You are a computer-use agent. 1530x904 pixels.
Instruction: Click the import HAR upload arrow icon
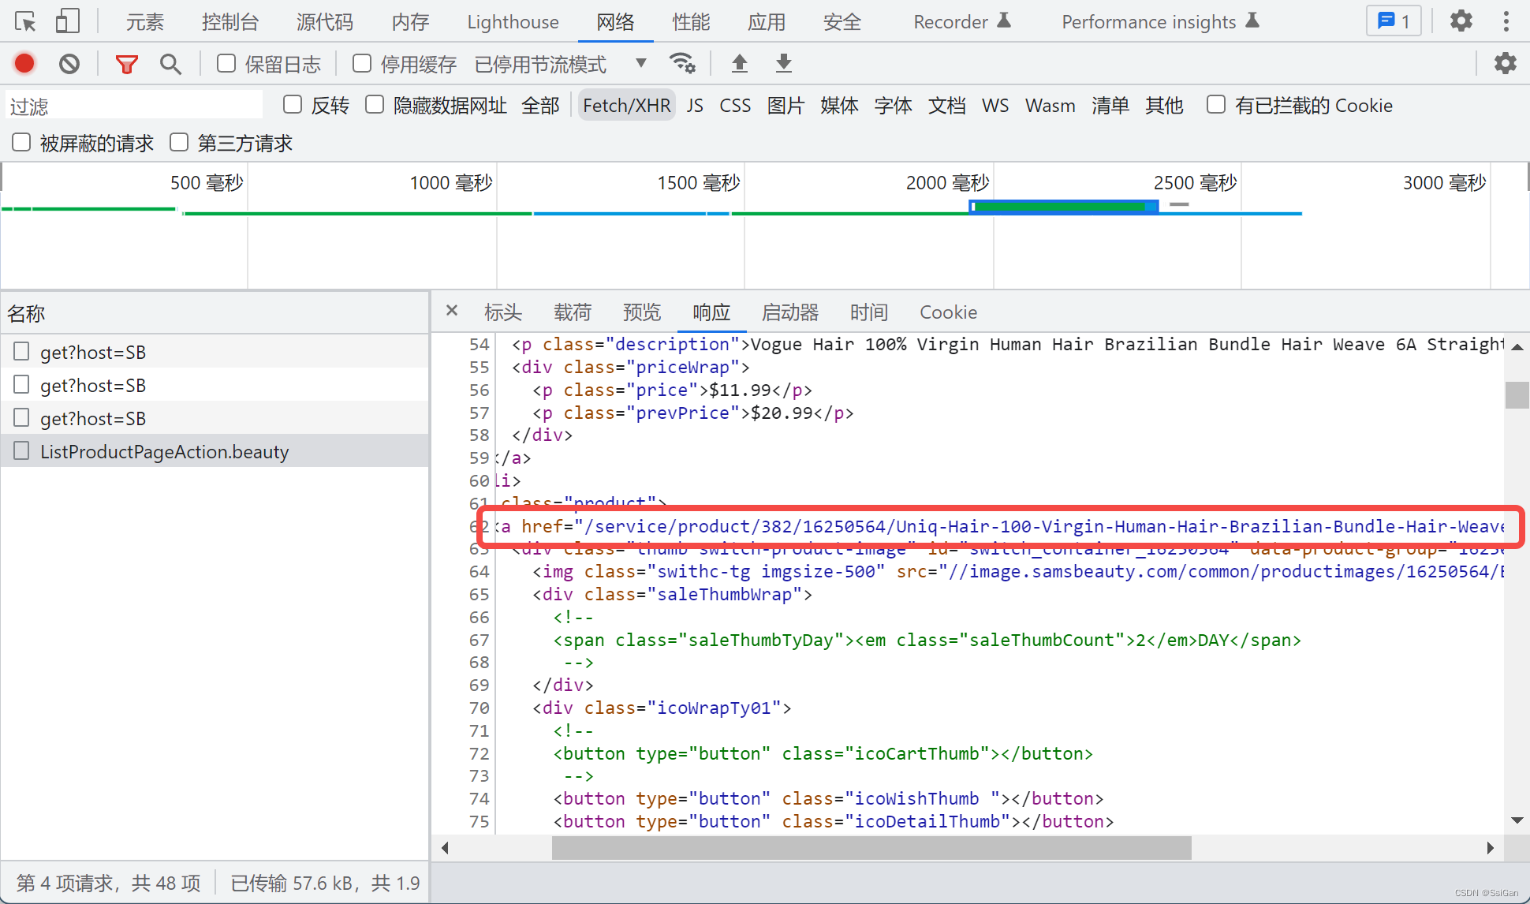739,63
